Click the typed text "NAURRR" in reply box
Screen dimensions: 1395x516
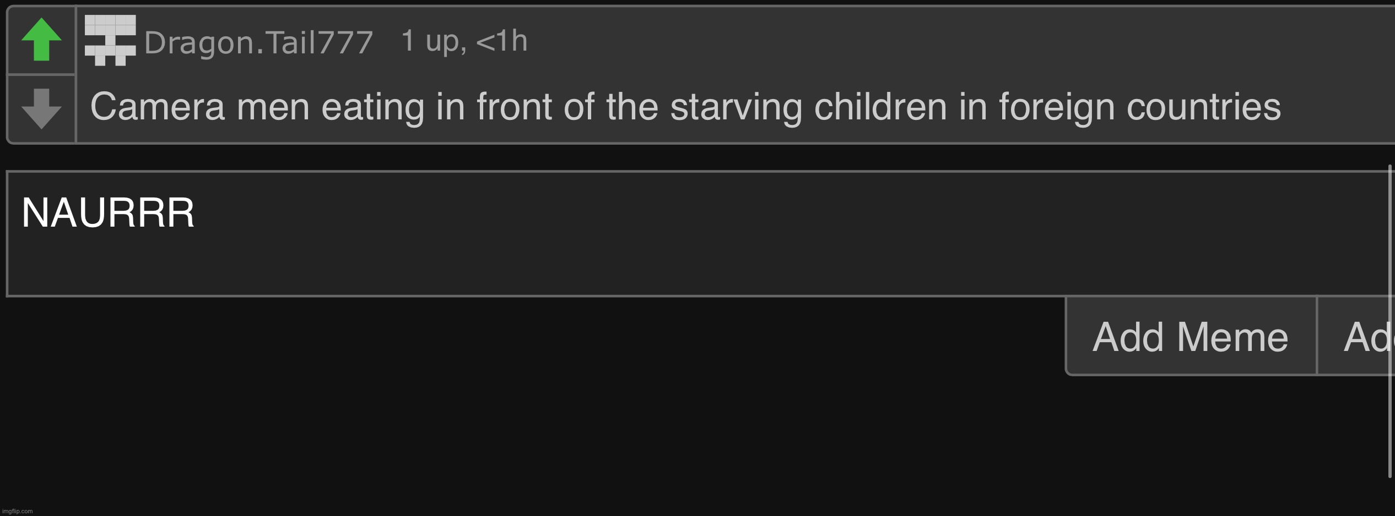[x=108, y=212]
